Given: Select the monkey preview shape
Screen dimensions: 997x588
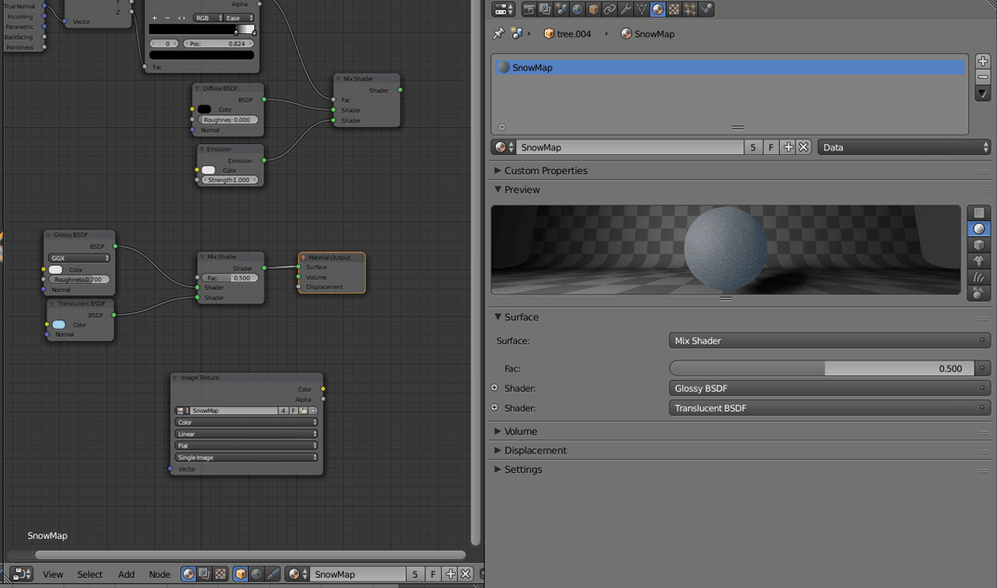Looking at the screenshot, I should (x=978, y=261).
